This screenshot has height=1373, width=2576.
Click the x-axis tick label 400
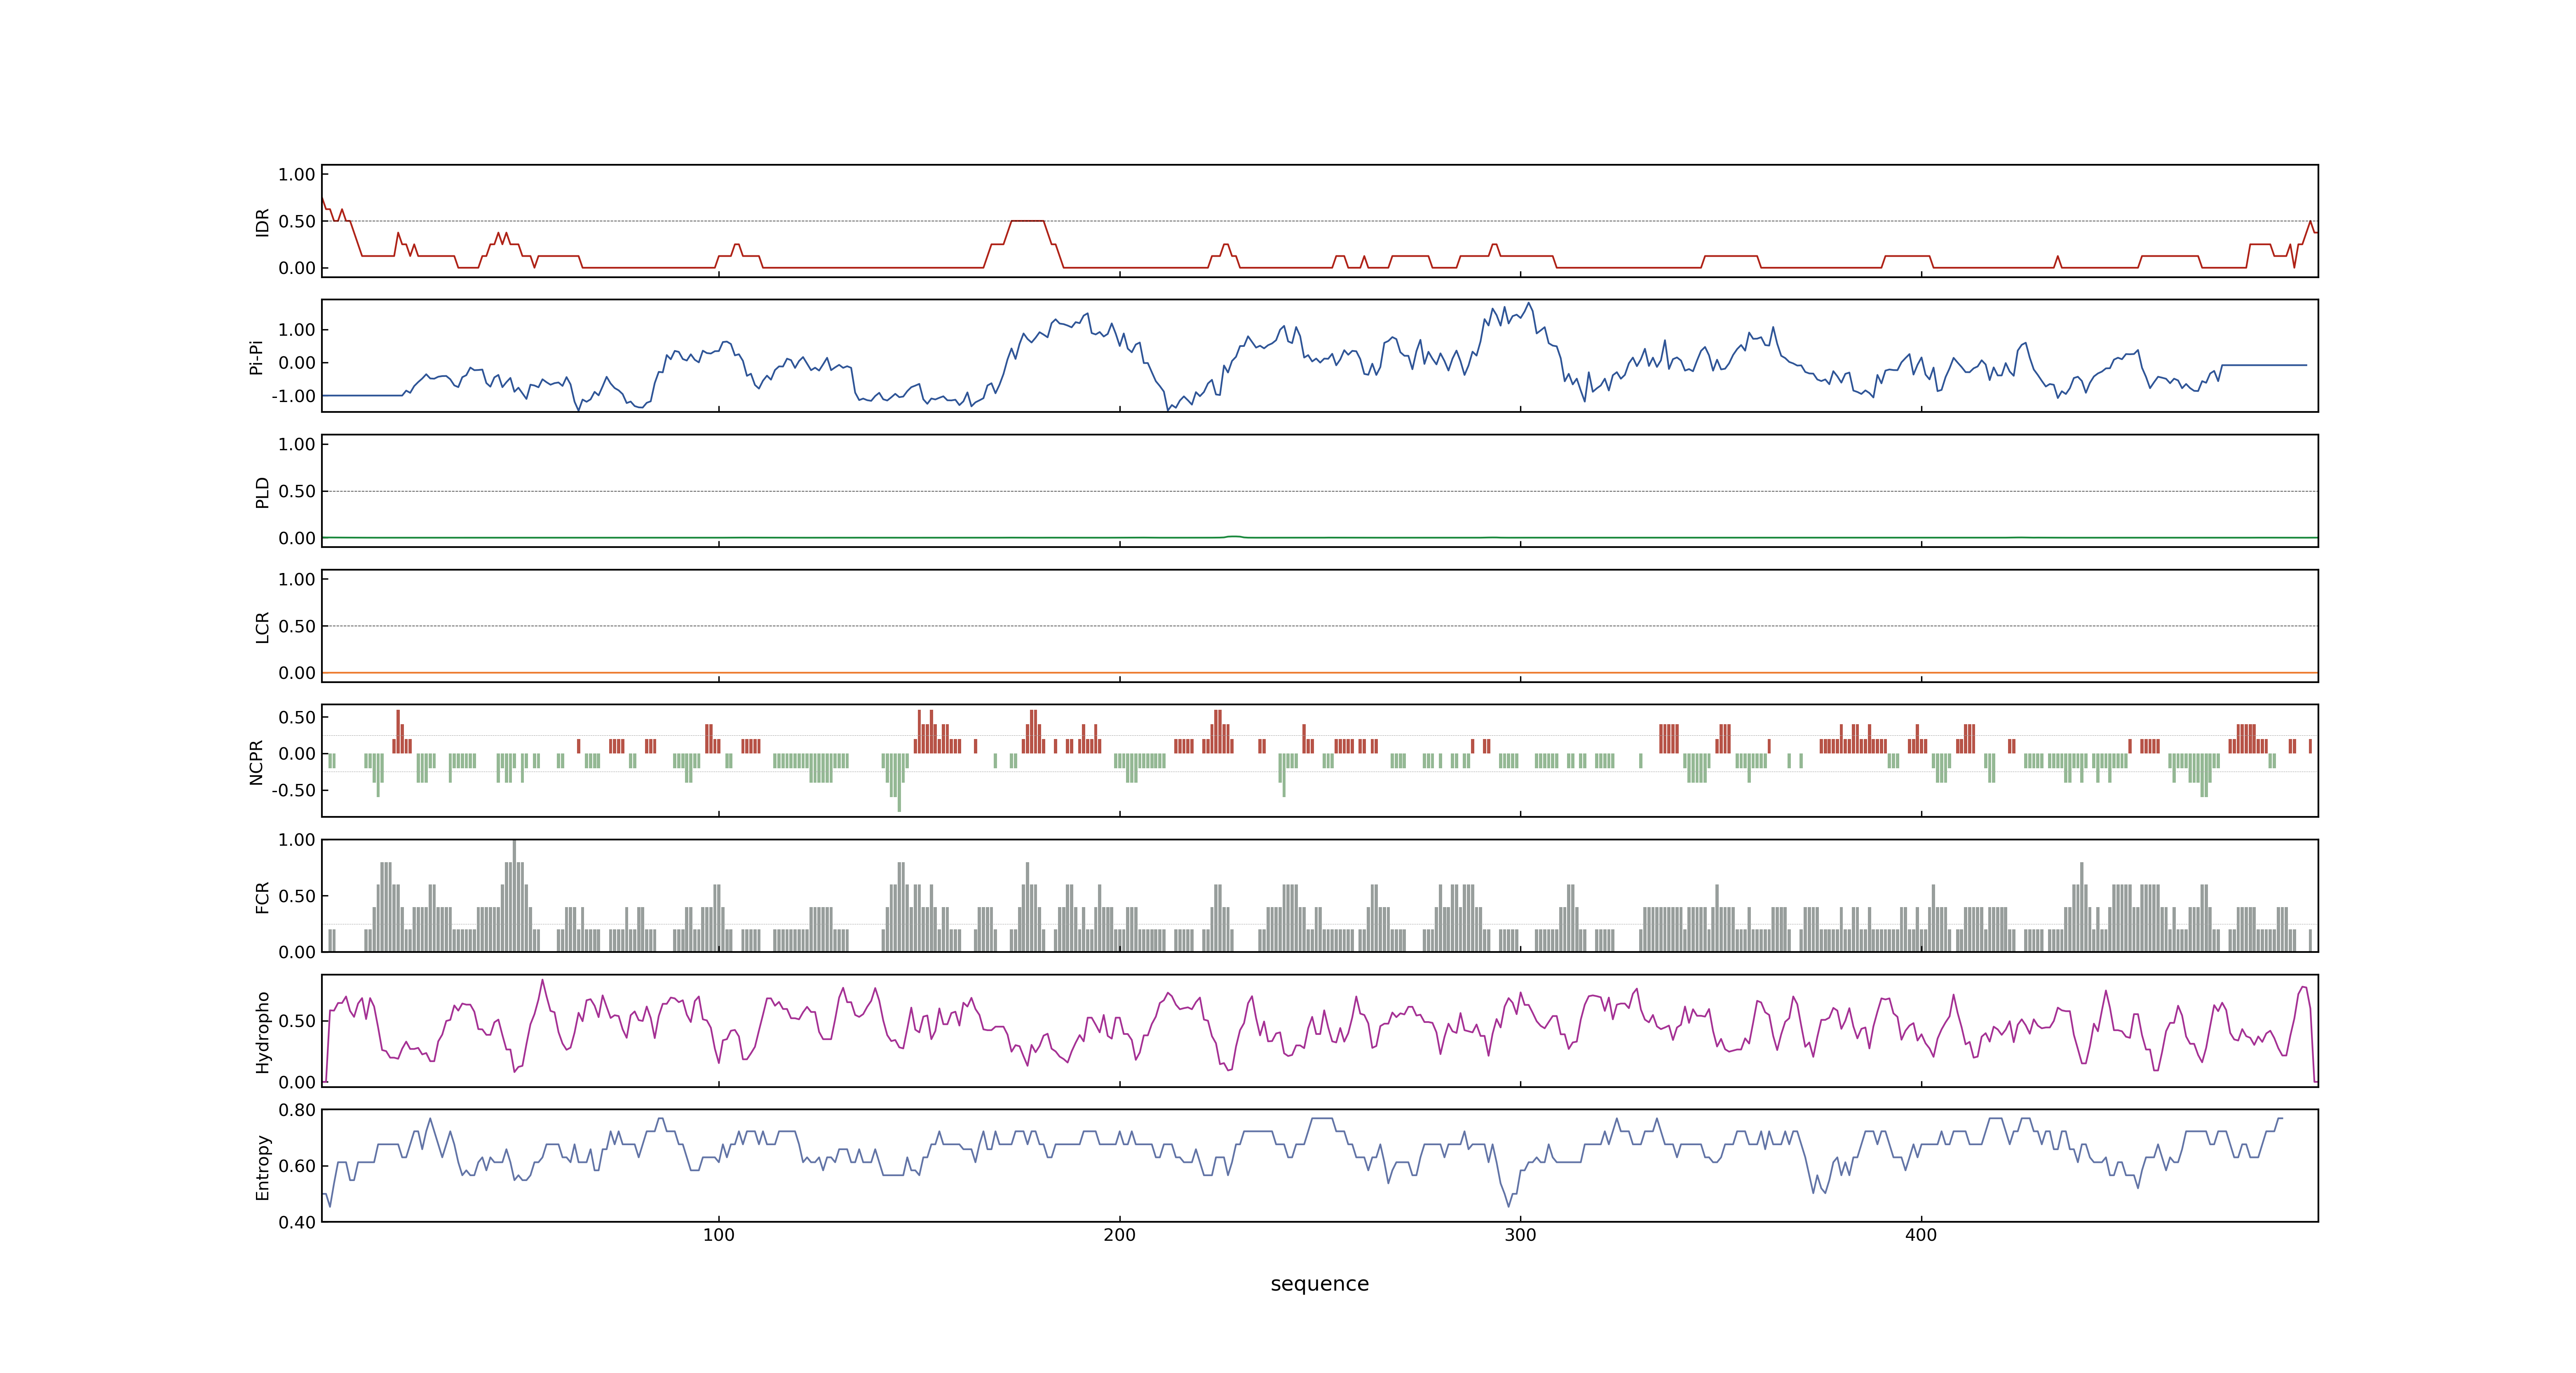click(1921, 1235)
